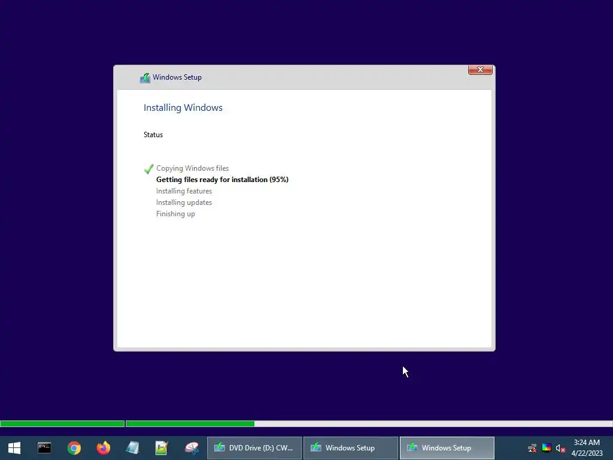Click the muted volume tray icon
The width and height of the screenshot is (613, 460).
(560, 448)
